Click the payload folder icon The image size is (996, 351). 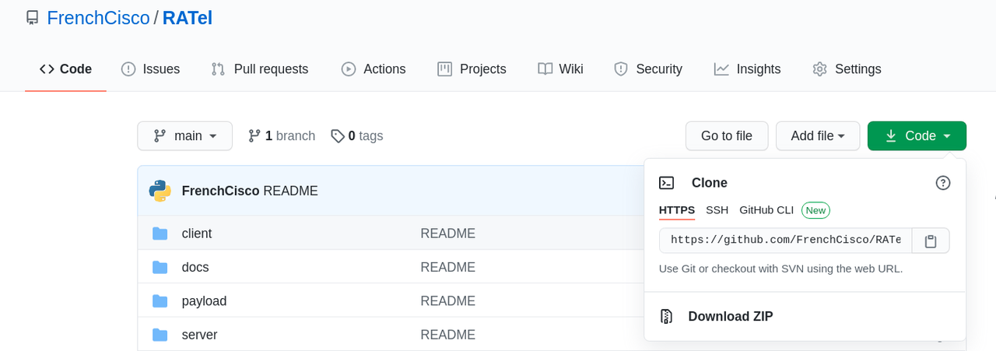160,301
